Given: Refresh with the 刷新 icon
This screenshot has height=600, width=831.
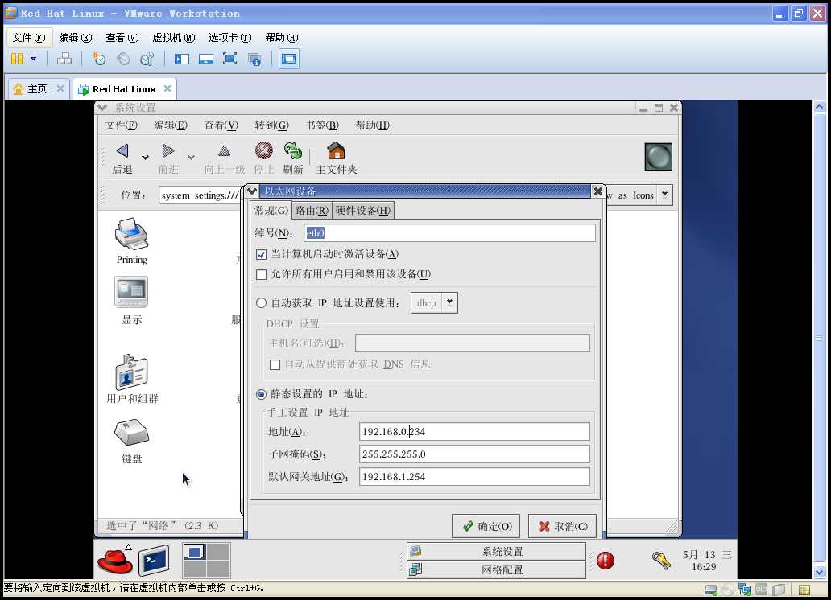Looking at the screenshot, I should coord(292,151).
